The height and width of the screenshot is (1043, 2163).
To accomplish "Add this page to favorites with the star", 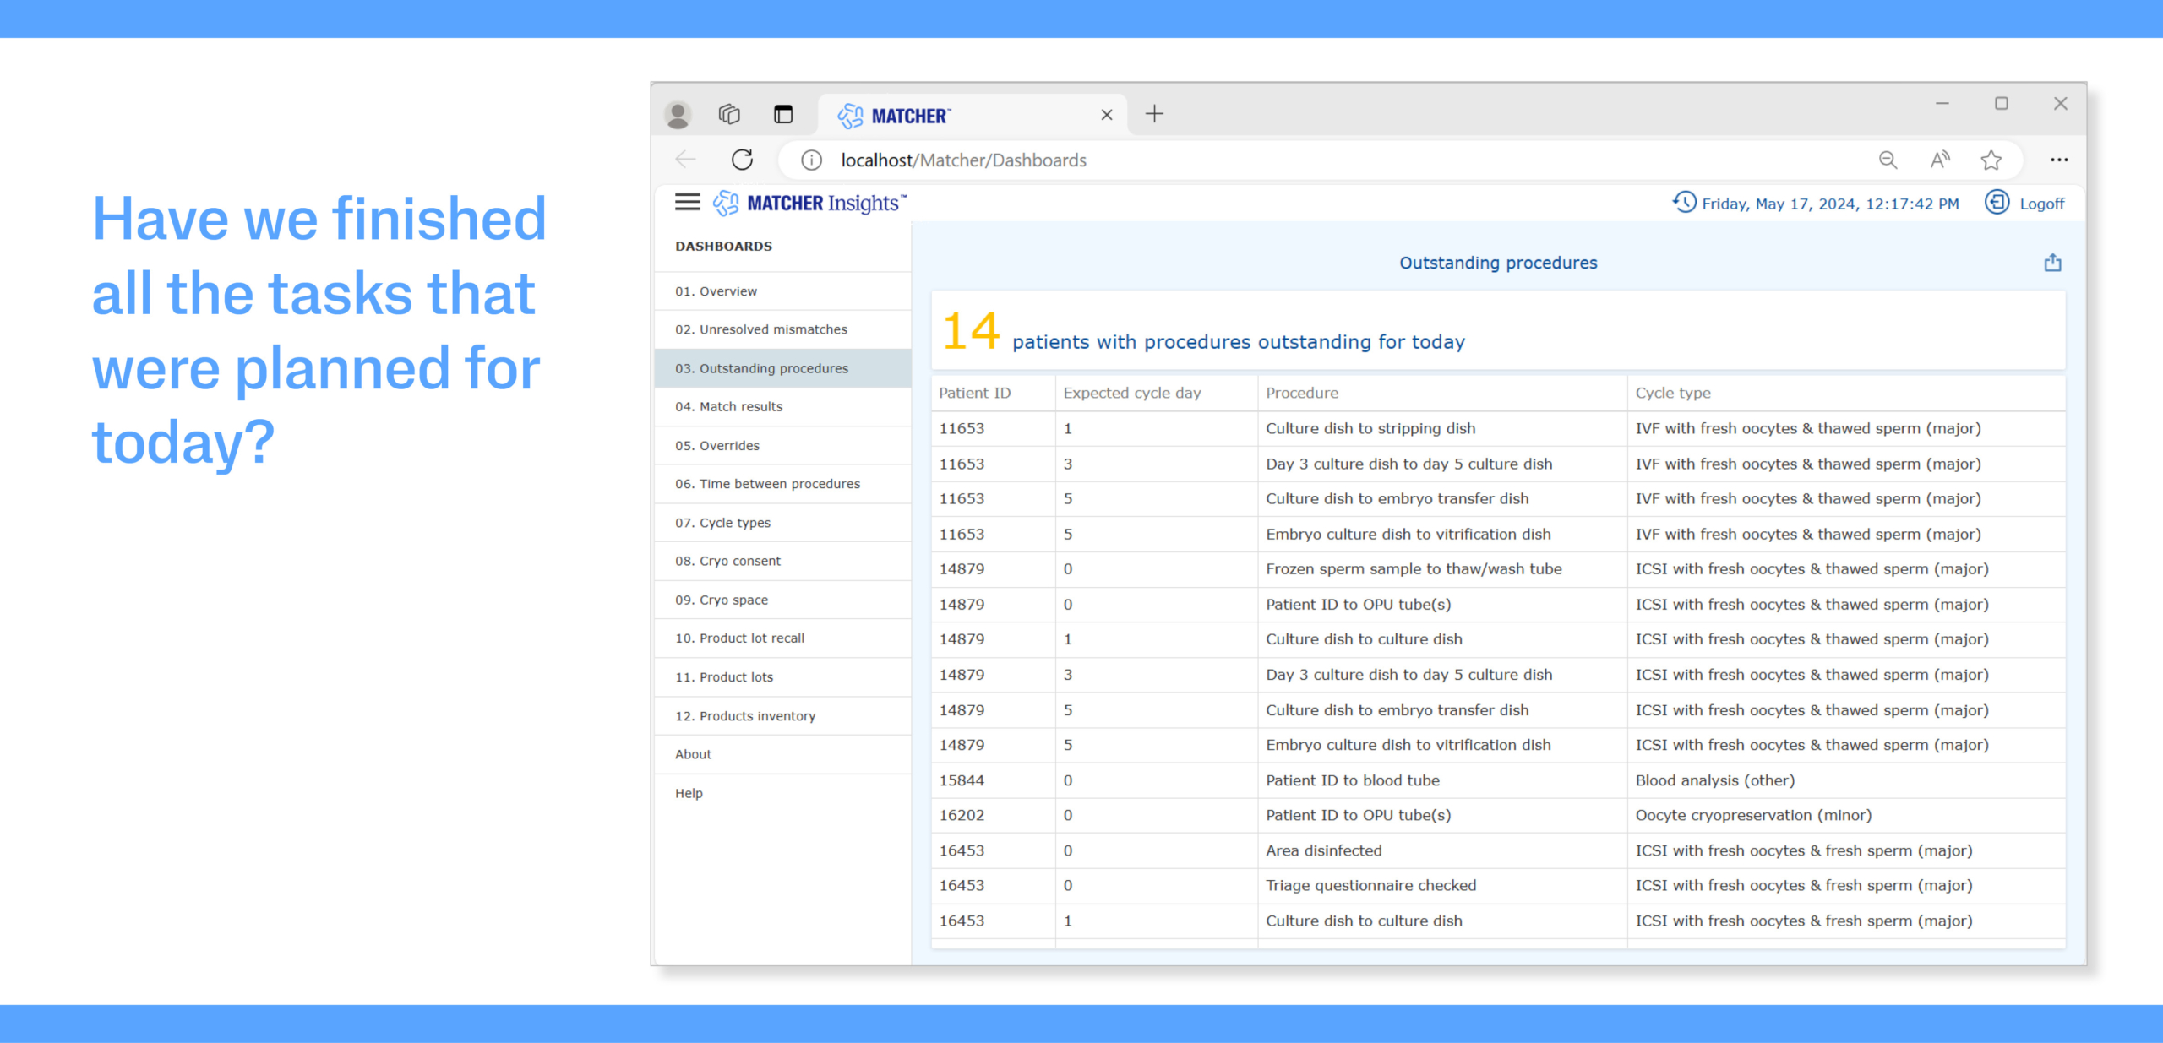I will (x=1991, y=160).
